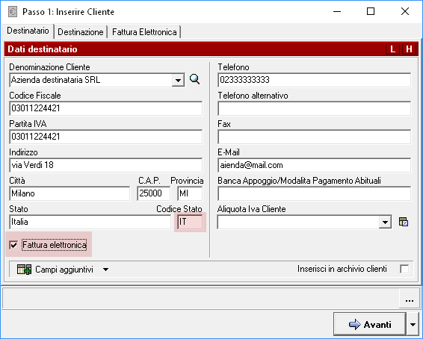
Task: Click the L button in red header
Action: point(393,49)
